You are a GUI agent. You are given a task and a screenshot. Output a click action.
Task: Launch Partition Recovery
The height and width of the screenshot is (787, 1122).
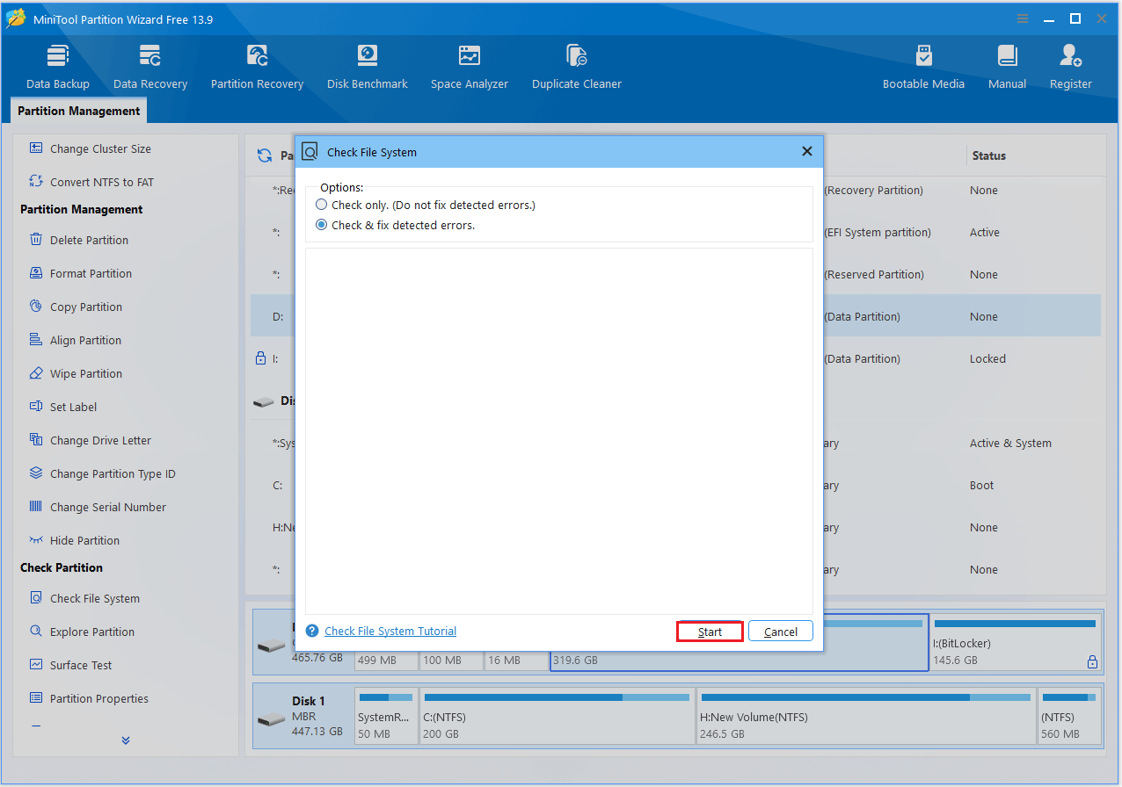(257, 67)
